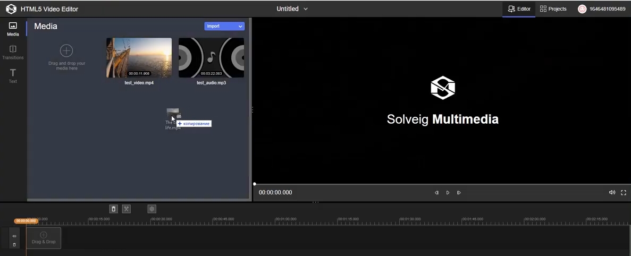This screenshot has width=631, height=256.
Task: Toggle fullscreen preview
Action: coord(624,192)
